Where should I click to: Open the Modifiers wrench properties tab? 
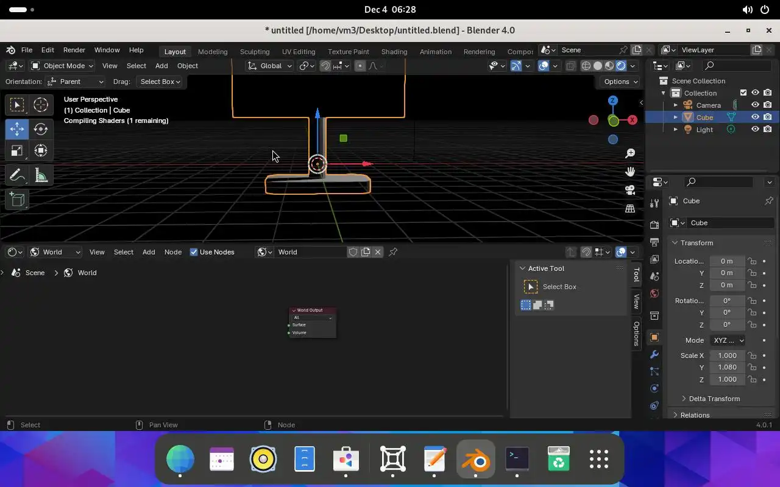tap(654, 354)
